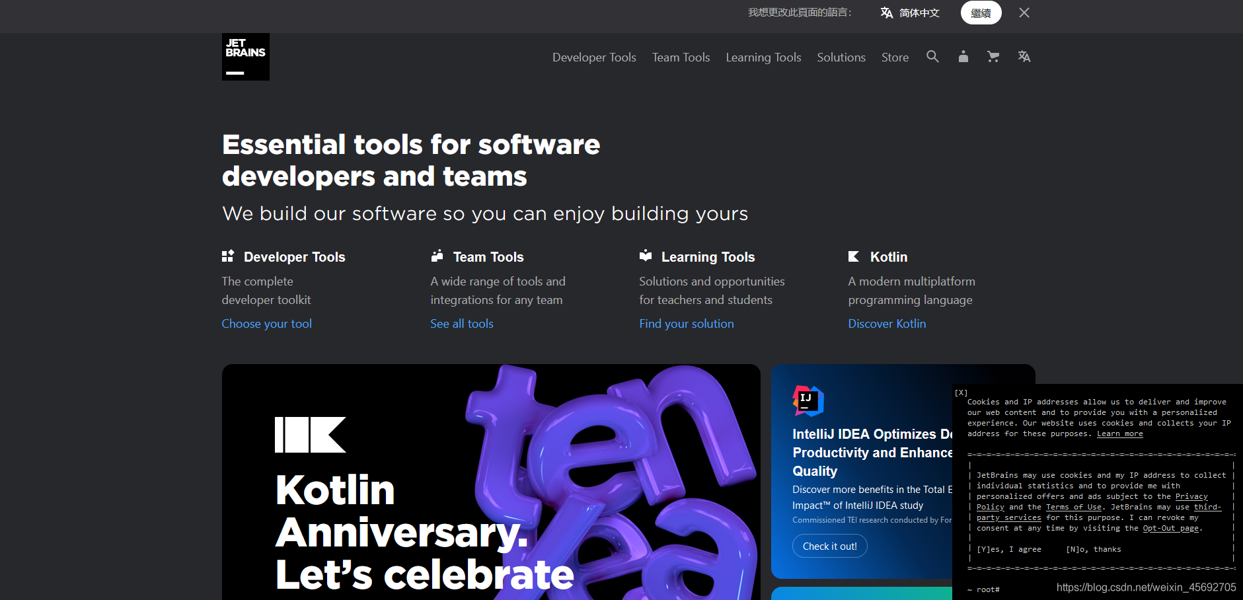Viewport: 1243px width, 600px height.
Task: Open Developer Tools navigation menu
Action: 594,57
